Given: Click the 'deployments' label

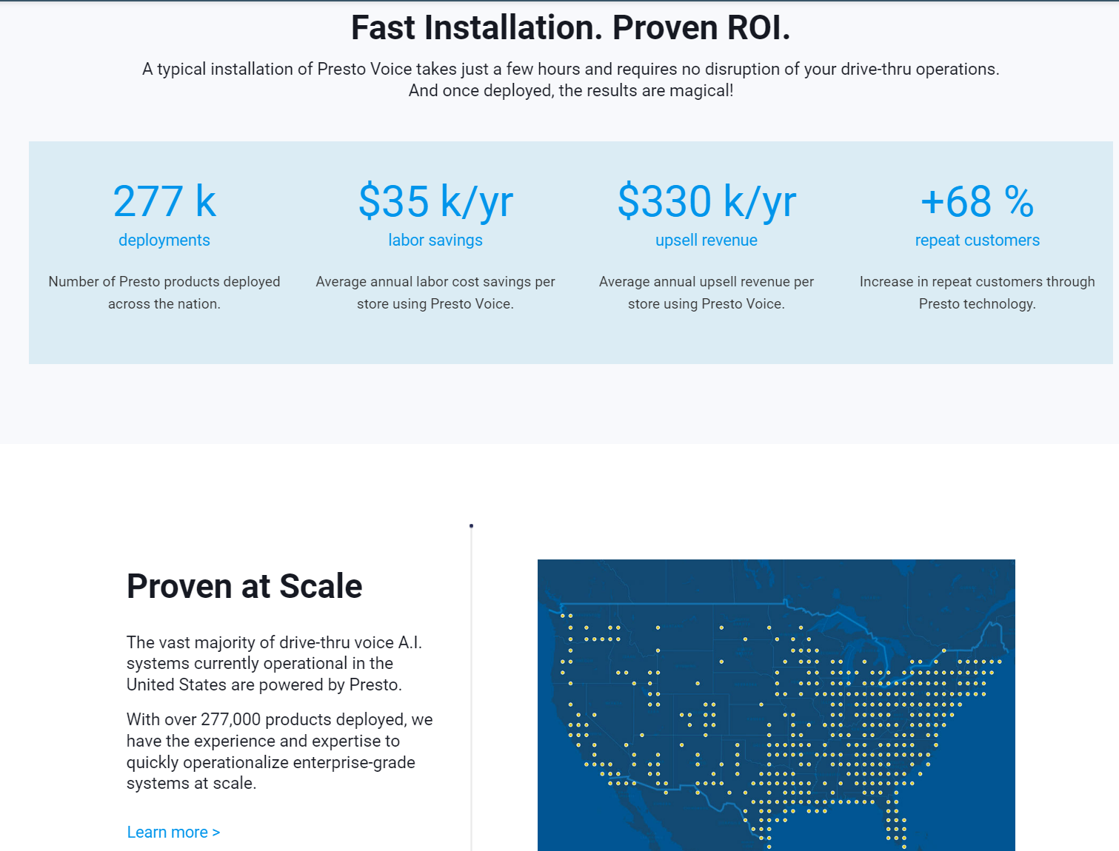Looking at the screenshot, I should click(x=164, y=240).
